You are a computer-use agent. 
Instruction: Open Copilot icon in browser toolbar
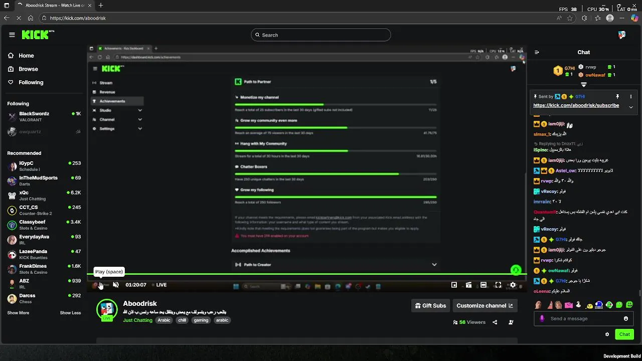[634, 18]
